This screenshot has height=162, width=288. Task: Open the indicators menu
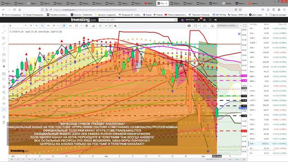pos(76,26)
